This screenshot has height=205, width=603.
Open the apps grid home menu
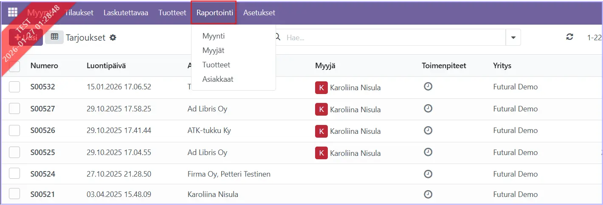point(13,13)
